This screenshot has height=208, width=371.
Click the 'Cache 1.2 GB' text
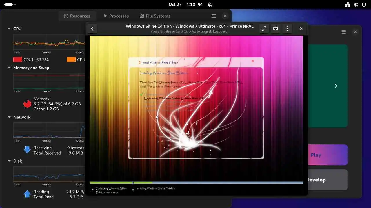point(46,109)
